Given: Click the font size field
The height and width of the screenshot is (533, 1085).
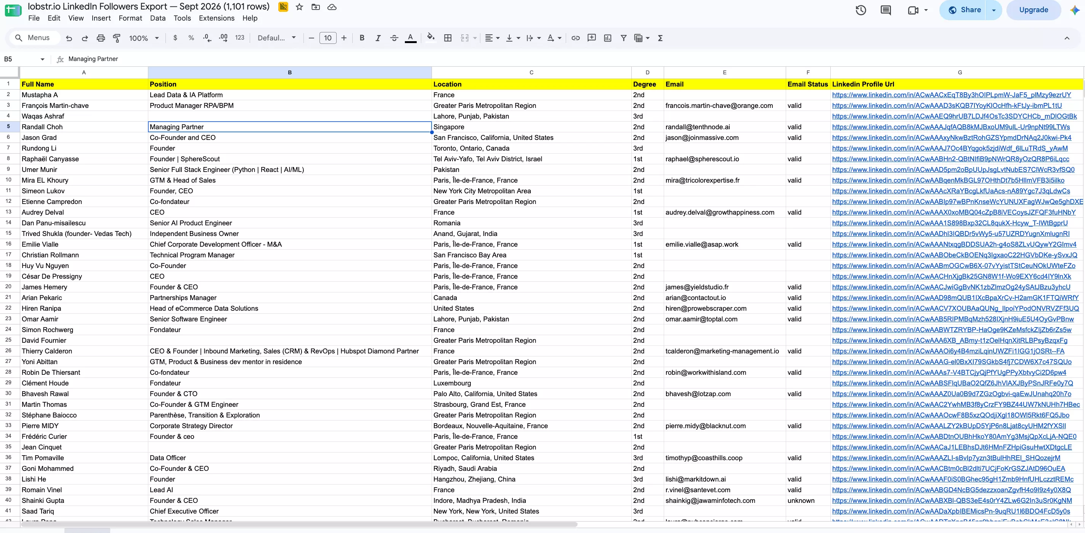Looking at the screenshot, I should [x=328, y=38].
